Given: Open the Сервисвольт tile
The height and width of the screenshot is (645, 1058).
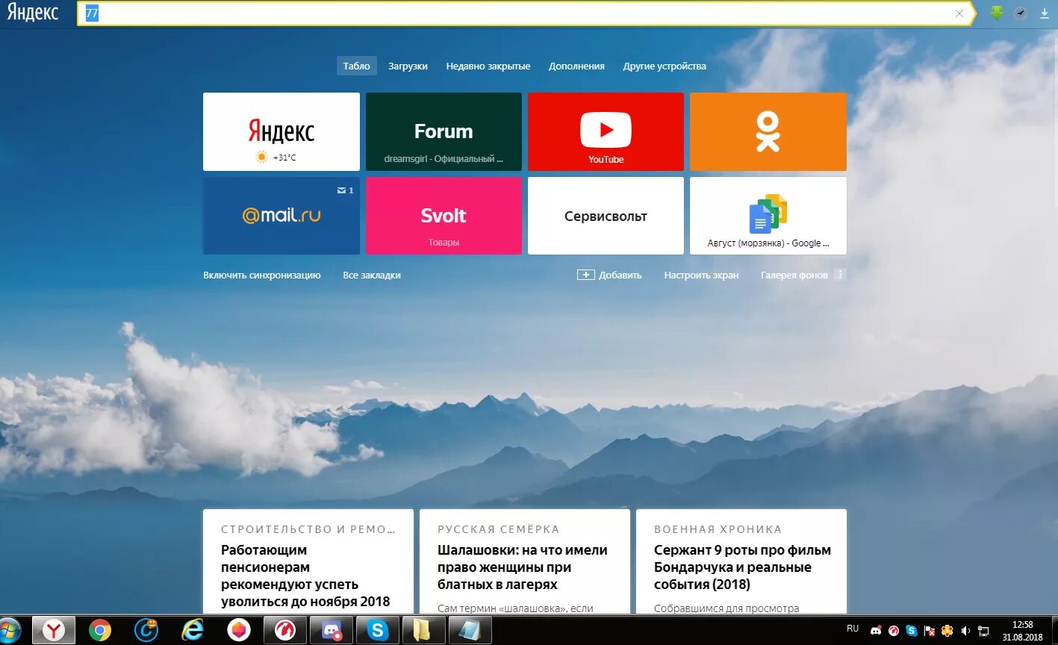Looking at the screenshot, I should point(606,216).
